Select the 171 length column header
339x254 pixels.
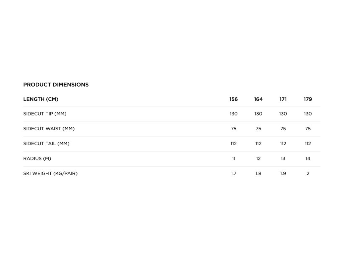click(x=283, y=99)
